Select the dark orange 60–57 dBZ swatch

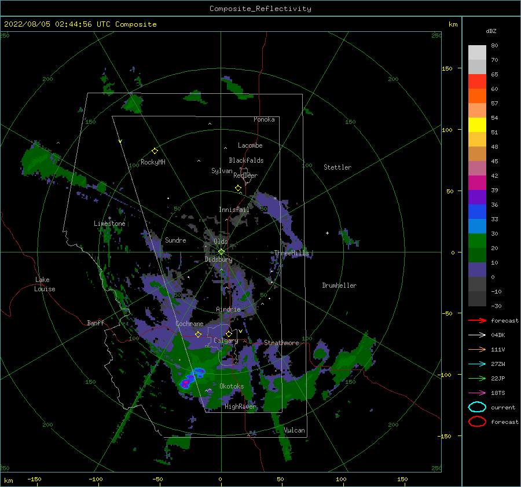[477, 96]
